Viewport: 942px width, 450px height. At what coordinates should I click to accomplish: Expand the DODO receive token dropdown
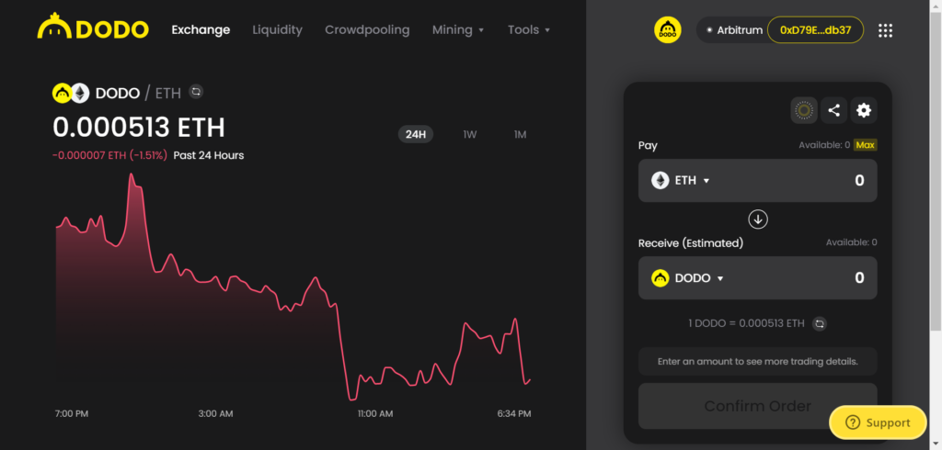coord(687,277)
